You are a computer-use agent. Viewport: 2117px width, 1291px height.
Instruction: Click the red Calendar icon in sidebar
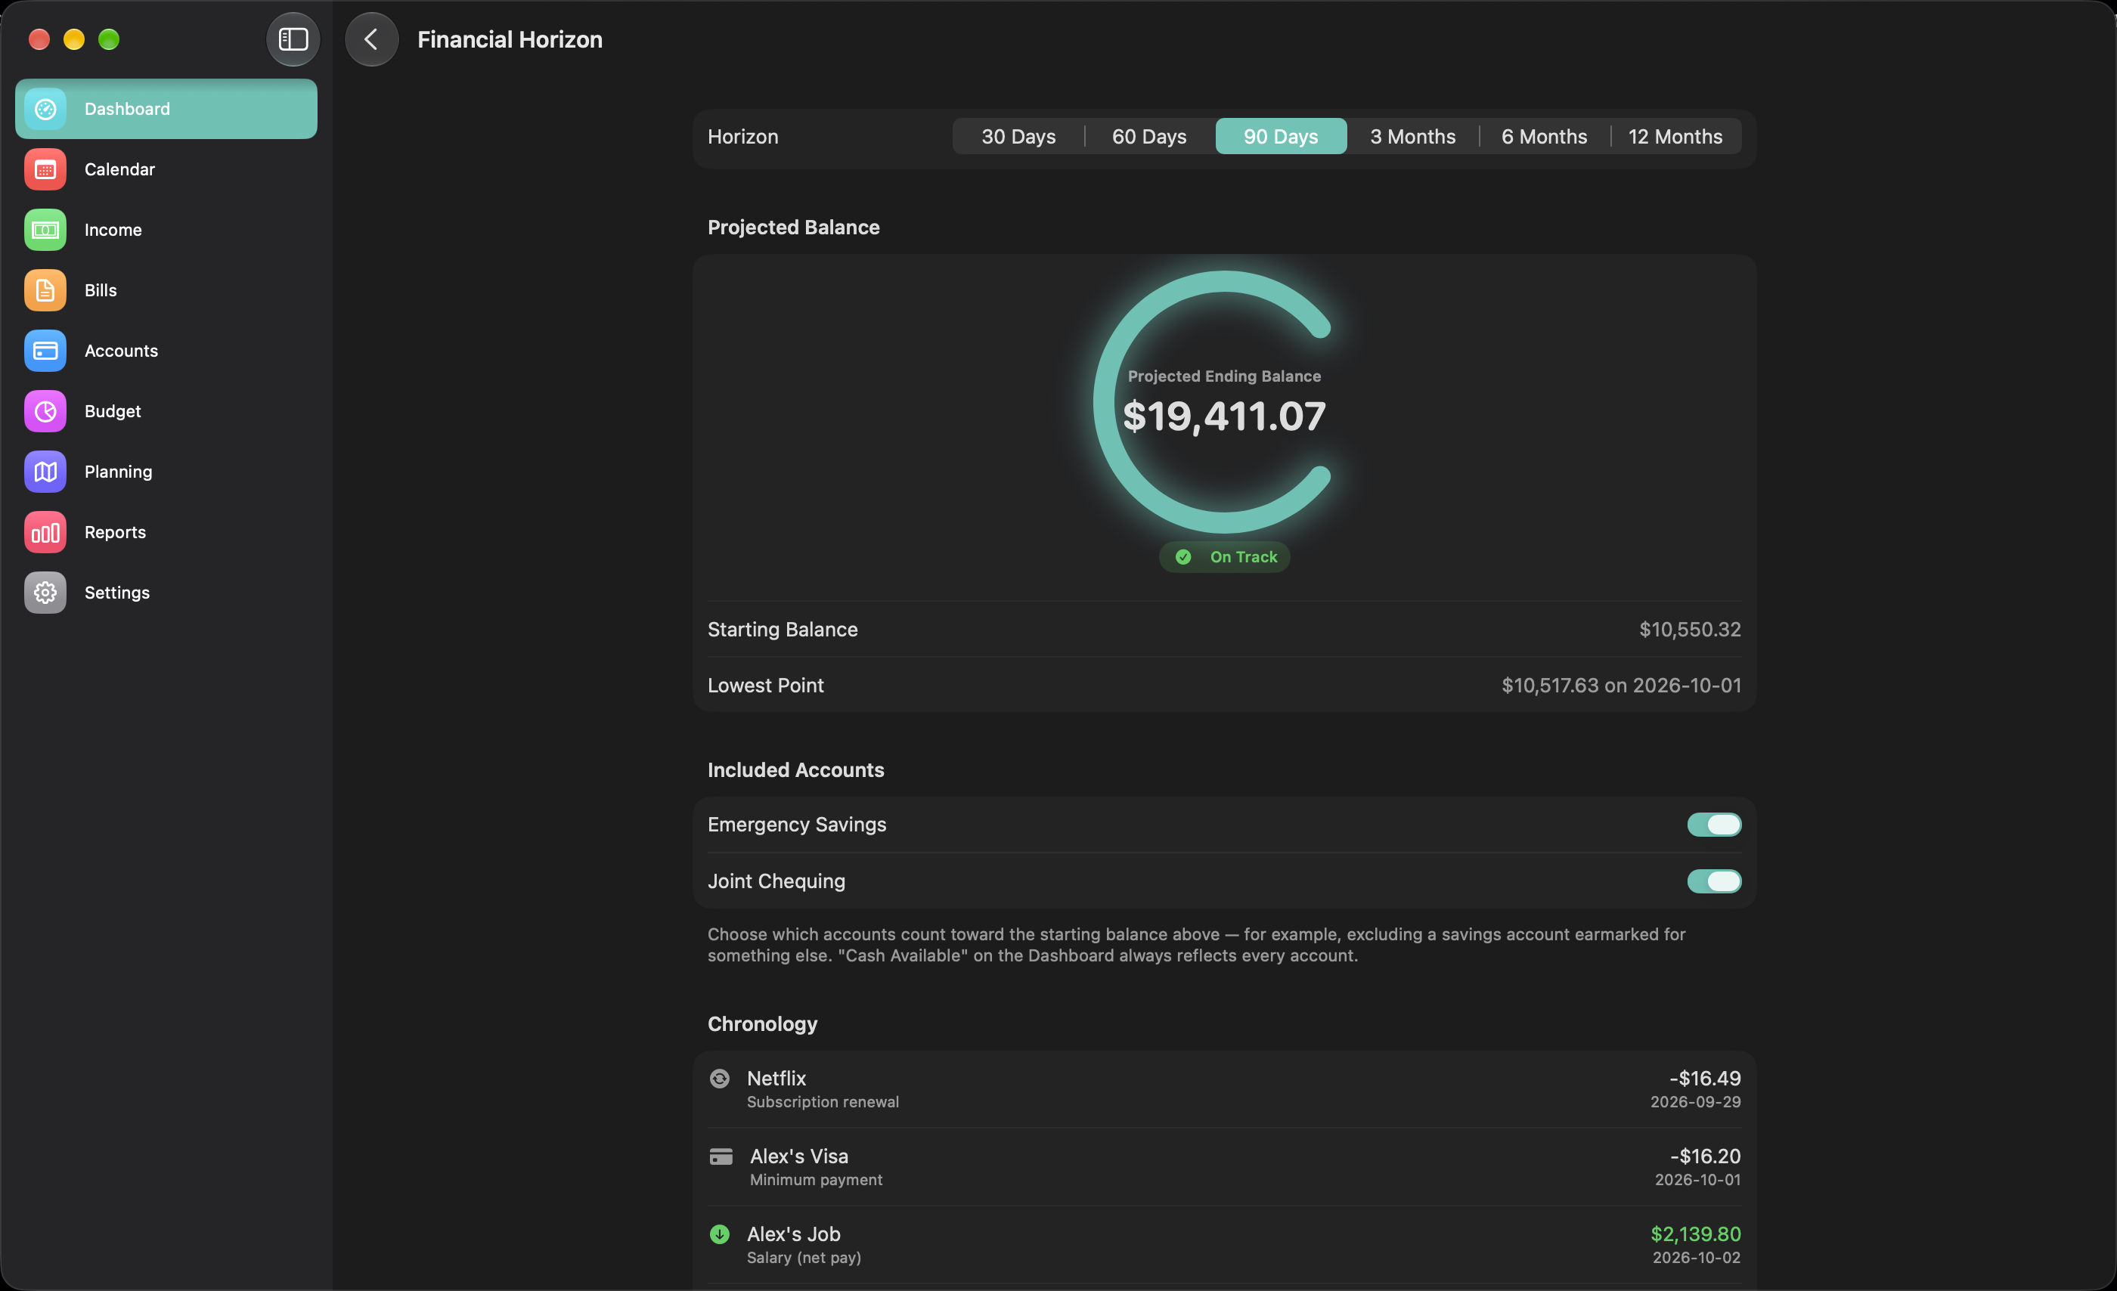[x=45, y=169]
